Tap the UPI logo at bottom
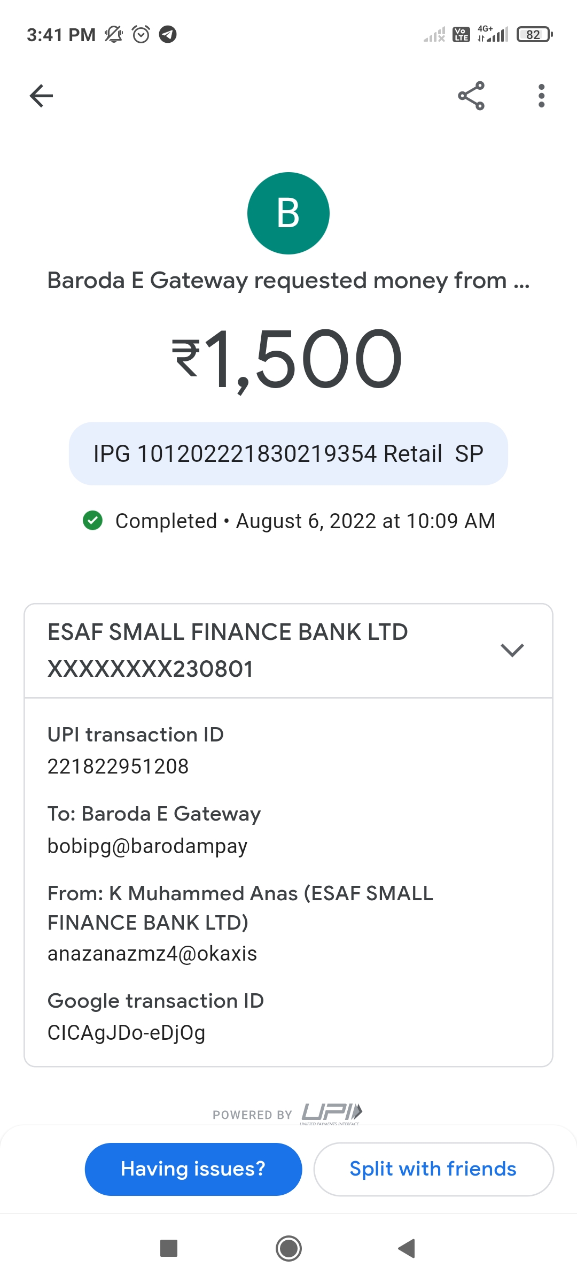Image resolution: width=577 pixels, height=1283 pixels. [331, 1113]
